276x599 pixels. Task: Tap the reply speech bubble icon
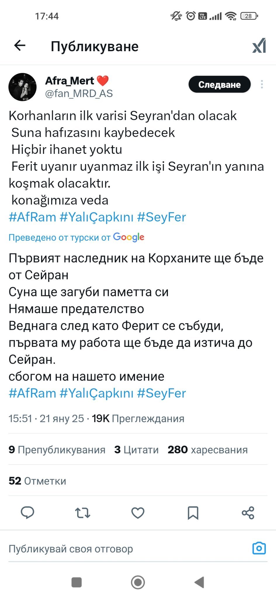point(27,513)
